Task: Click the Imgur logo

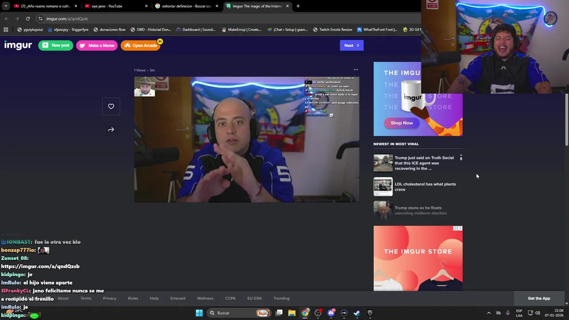Action: coord(18,45)
